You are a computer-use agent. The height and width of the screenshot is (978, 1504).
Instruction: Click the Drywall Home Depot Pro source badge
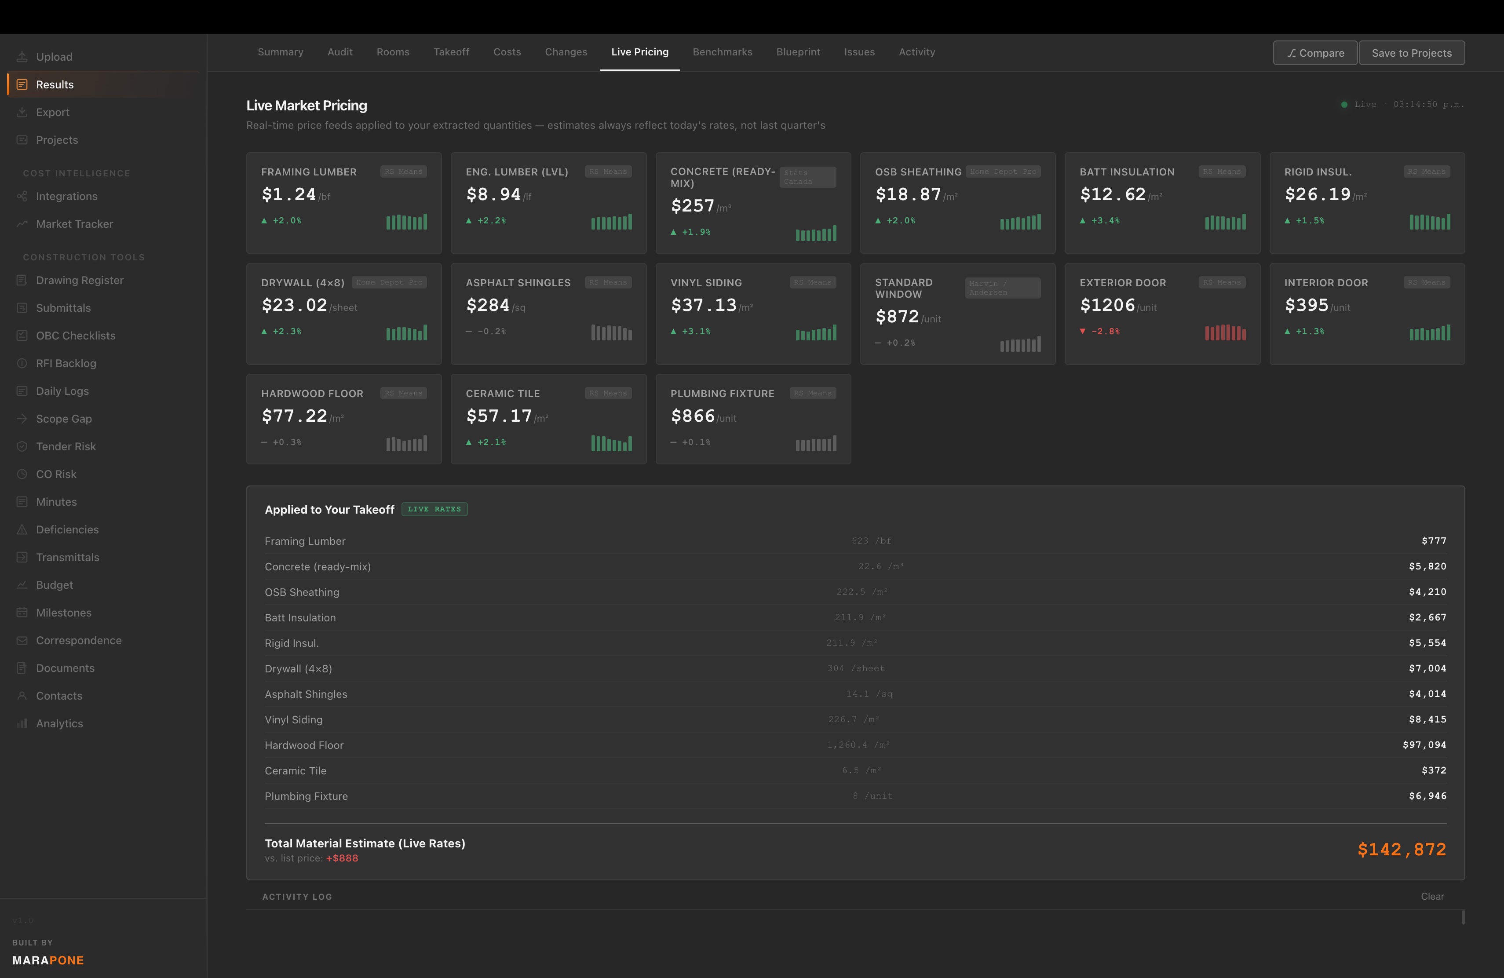(x=389, y=282)
